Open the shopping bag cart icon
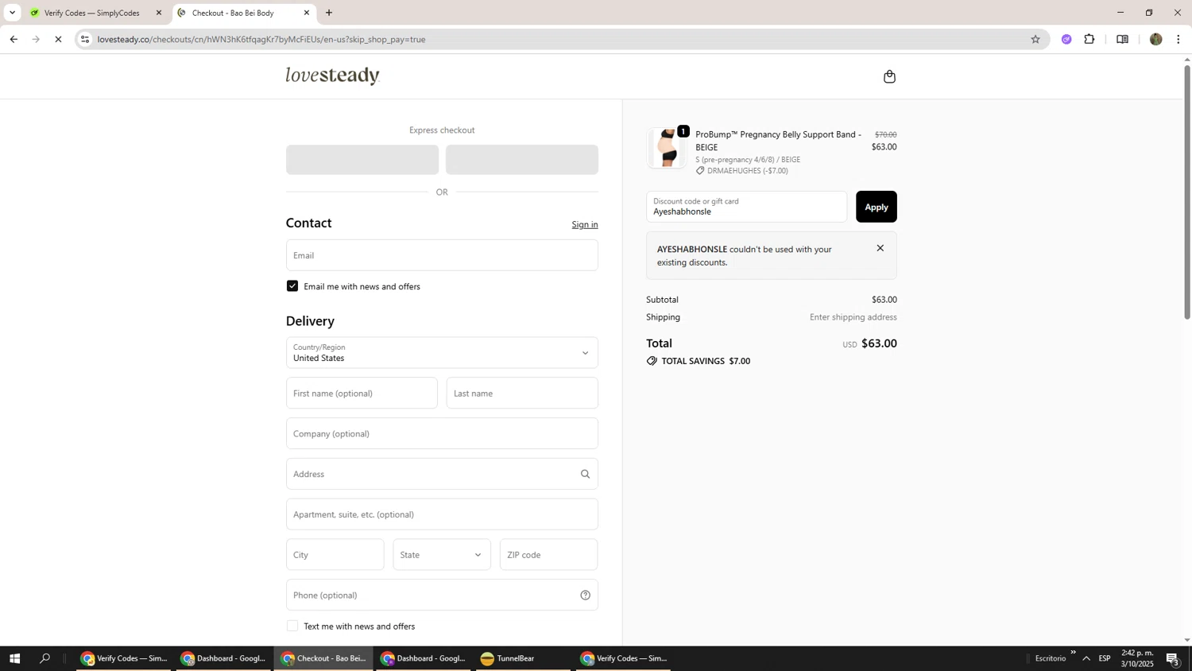Screen dimensions: 1192x671 (889, 76)
